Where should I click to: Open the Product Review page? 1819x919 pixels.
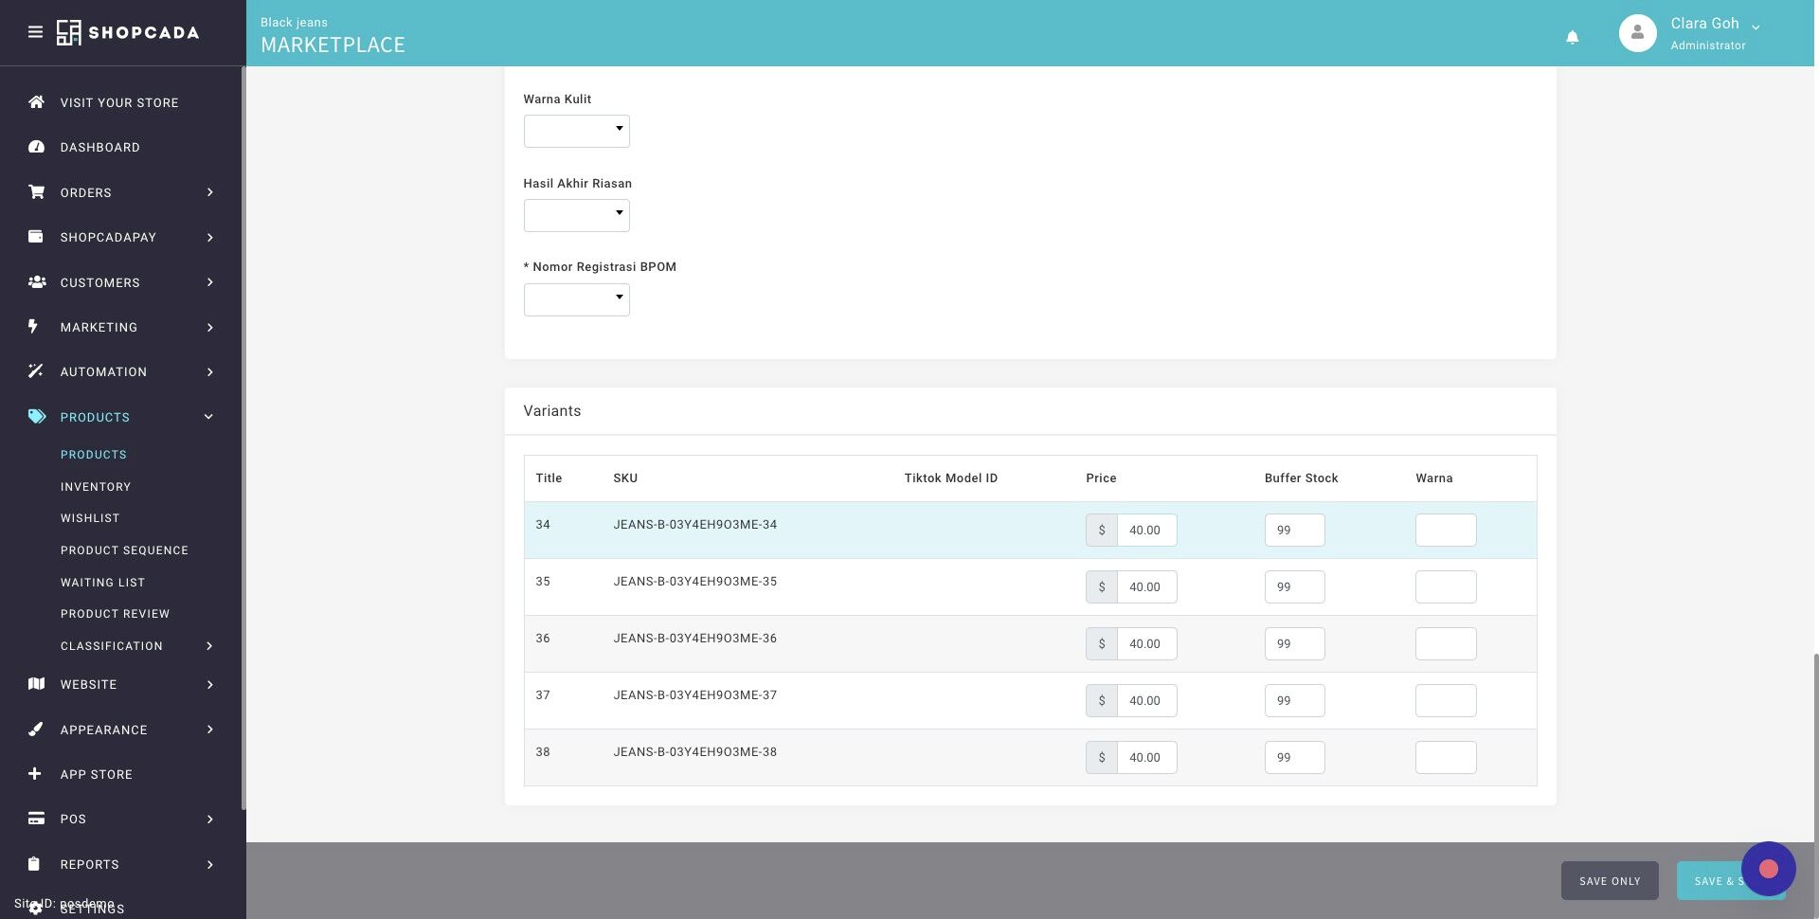click(x=115, y=614)
